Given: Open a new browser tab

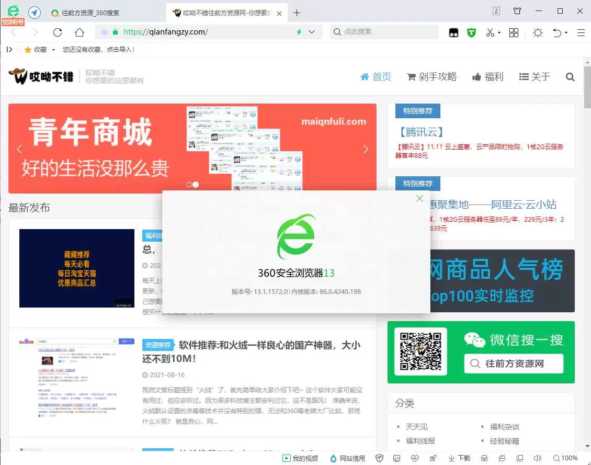Looking at the screenshot, I should click(x=297, y=13).
